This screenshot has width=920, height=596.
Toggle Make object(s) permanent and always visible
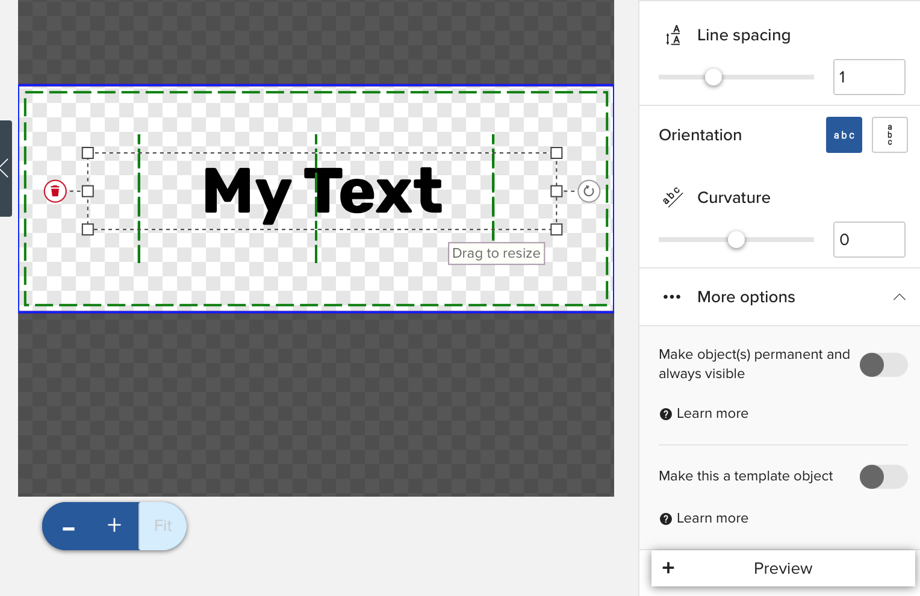[883, 365]
